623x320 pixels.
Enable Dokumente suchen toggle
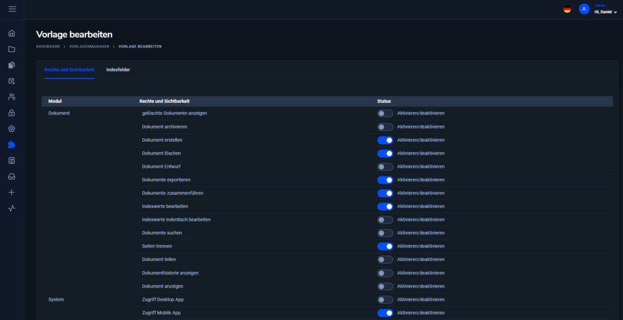(385, 233)
